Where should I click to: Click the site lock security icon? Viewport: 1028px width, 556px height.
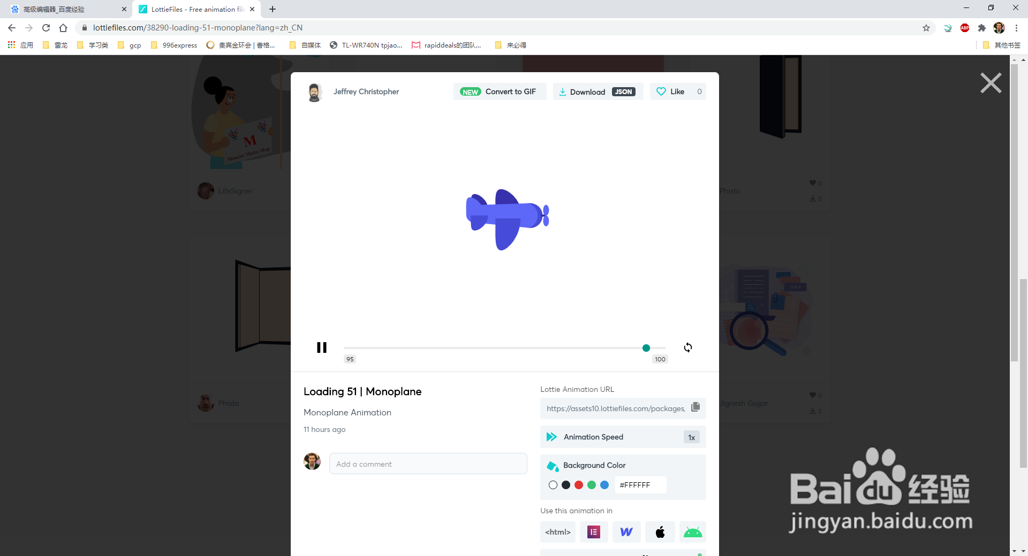[84, 28]
